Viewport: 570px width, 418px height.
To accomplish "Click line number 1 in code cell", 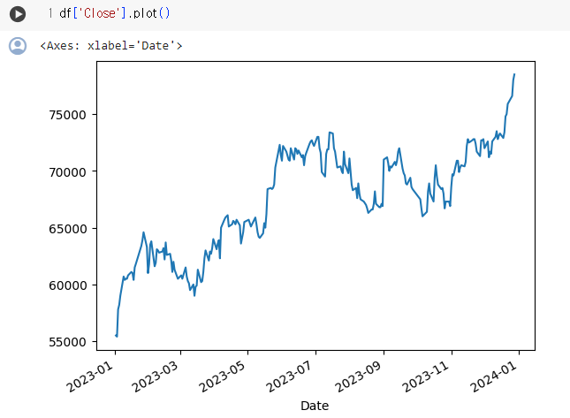I will [x=50, y=13].
